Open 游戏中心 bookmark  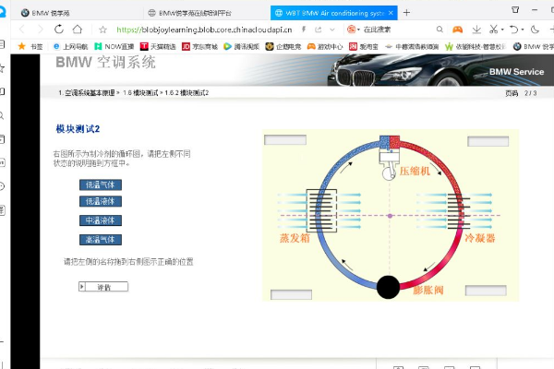[325, 46]
